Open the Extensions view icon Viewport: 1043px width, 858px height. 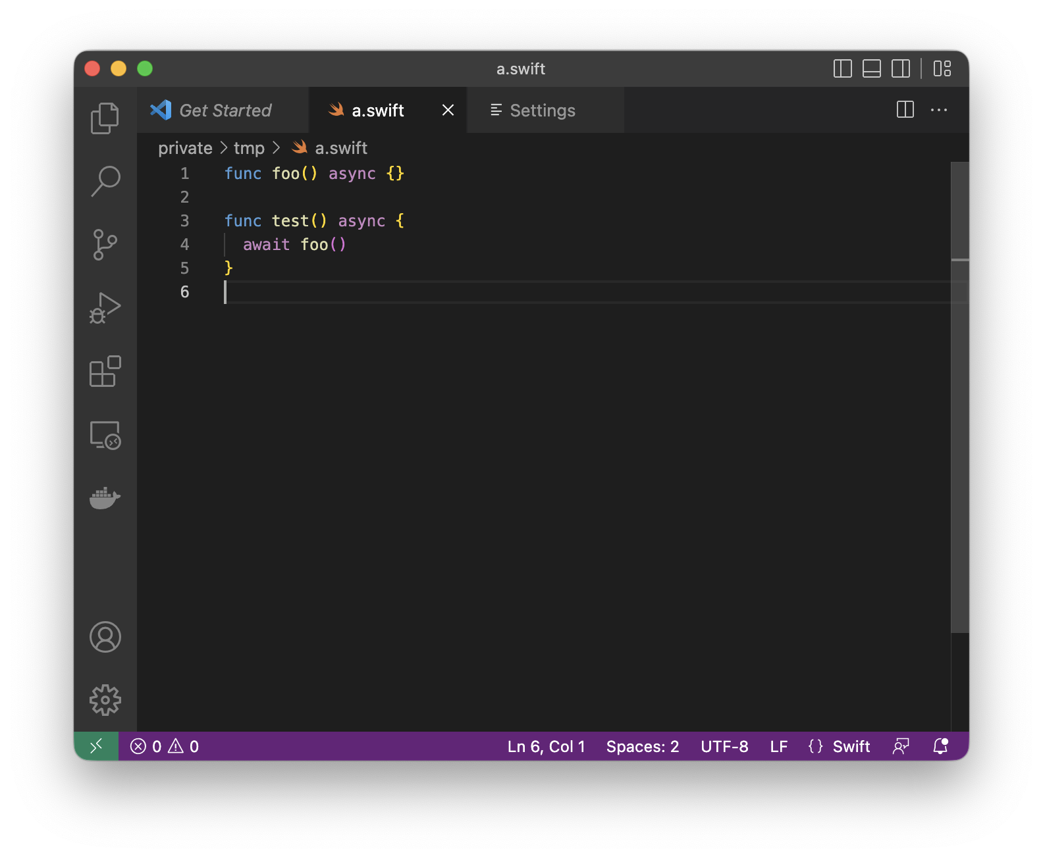click(105, 371)
